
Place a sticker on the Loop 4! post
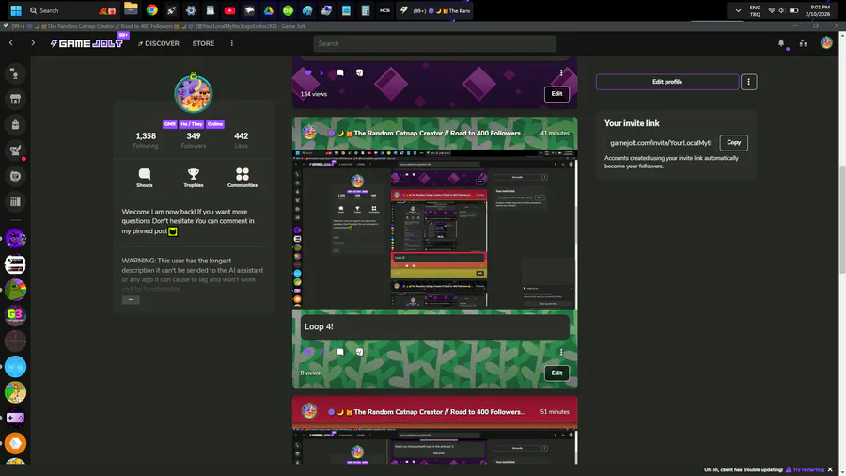(360, 352)
